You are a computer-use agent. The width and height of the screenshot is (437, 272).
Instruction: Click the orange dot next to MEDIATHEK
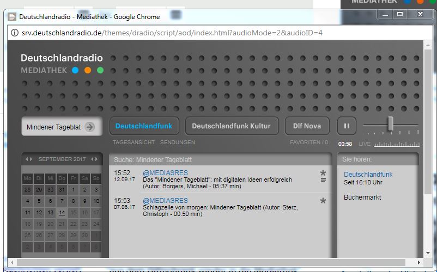click(88, 70)
